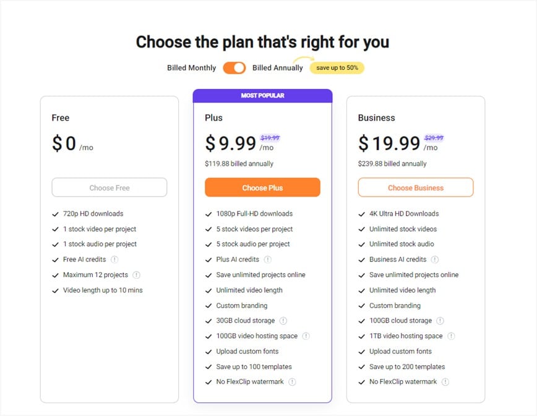Click watermark info icon in Plus plan
This screenshot has height=416, width=537.
pos(292,382)
